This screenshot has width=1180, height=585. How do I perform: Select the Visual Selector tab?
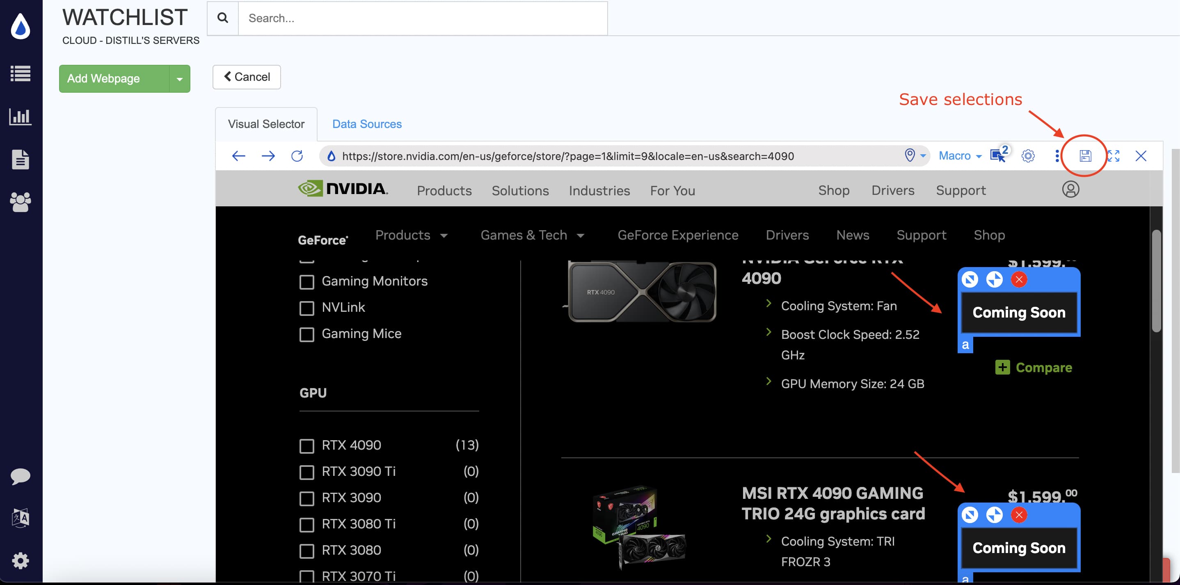pyautogui.click(x=266, y=124)
